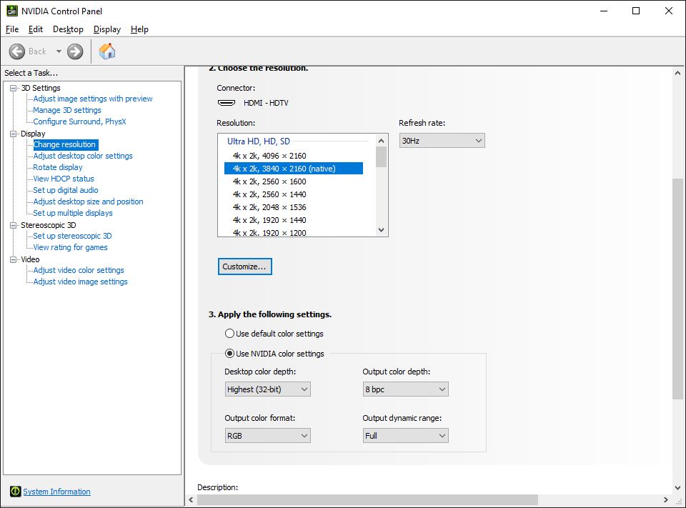
Task: Open the Output color format dropdown
Action: pos(268,435)
